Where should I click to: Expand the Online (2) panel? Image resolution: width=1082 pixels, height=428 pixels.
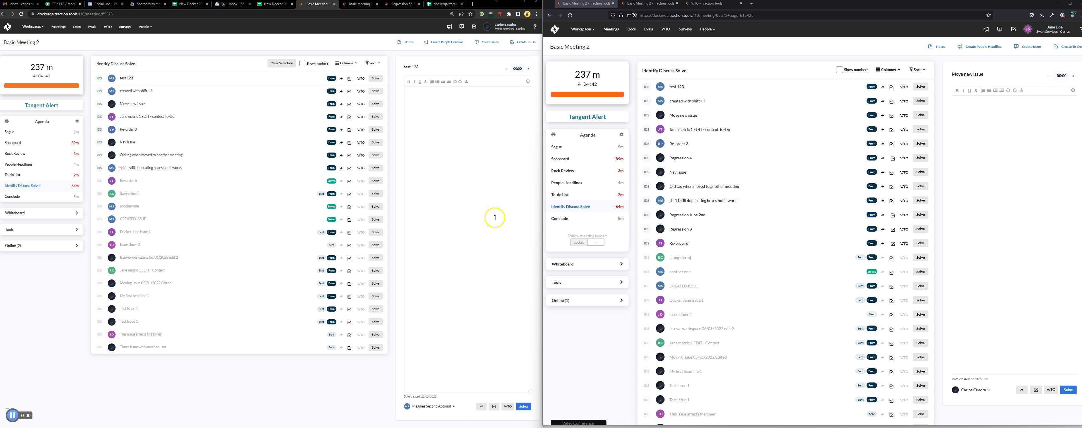(42, 246)
